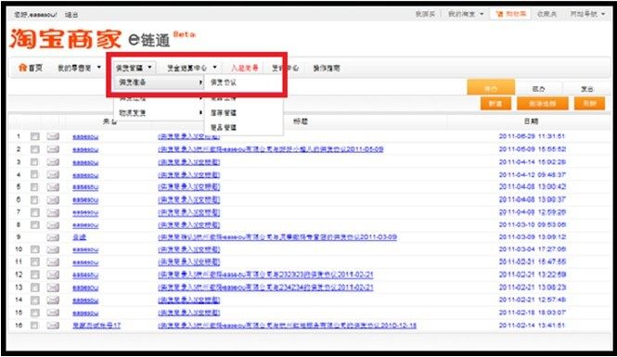This screenshot has width=617, height=357.
Task: Open the 网站导航 dropdown in top bar
Action: pyautogui.click(x=588, y=14)
